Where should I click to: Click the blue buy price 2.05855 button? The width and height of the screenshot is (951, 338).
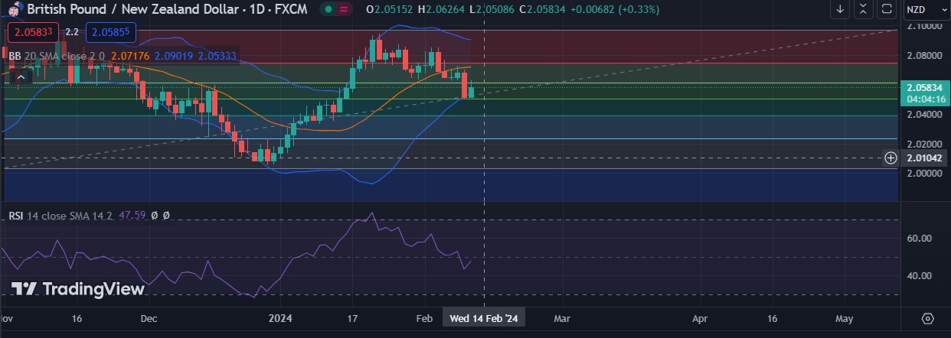109,33
